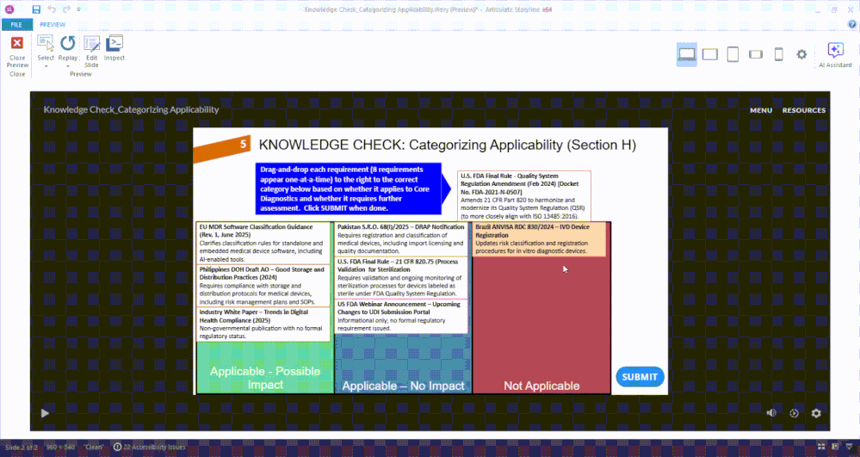The width and height of the screenshot is (860, 457).
Task: Open the AI Assistant panel
Action: pyautogui.click(x=835, y=55)
